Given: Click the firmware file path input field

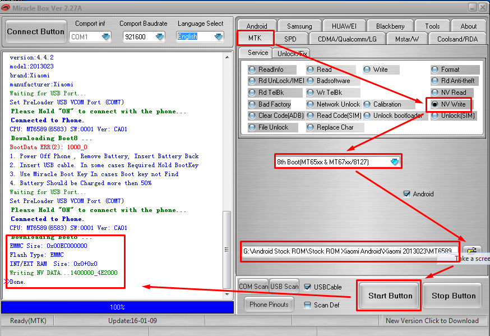Looking at the screenshot, I should 350,251.
